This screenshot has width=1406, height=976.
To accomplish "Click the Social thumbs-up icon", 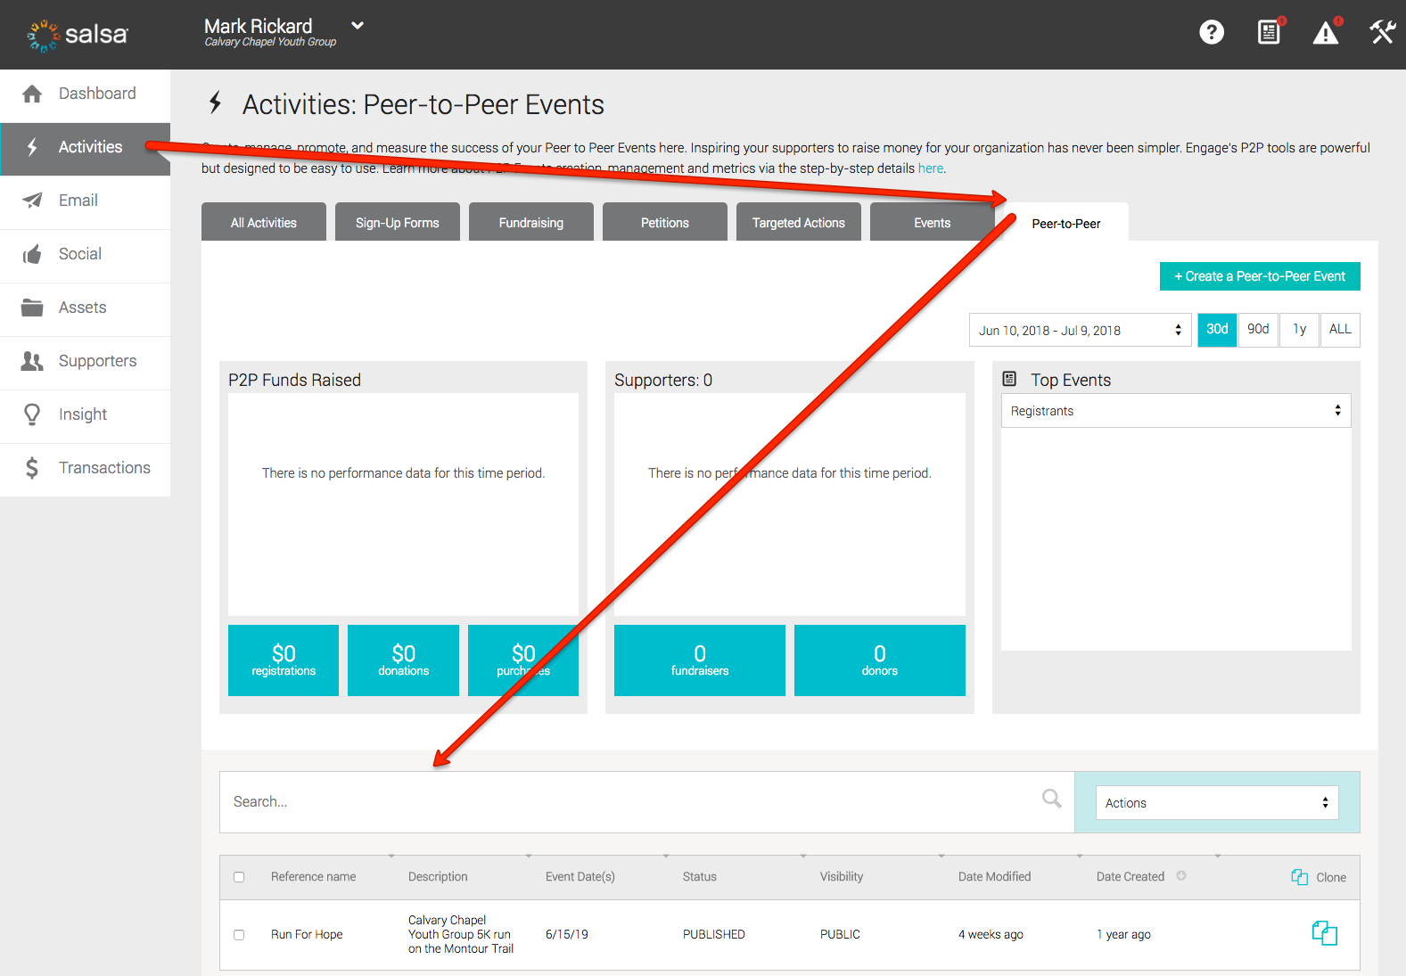I will tap(32, 255).
